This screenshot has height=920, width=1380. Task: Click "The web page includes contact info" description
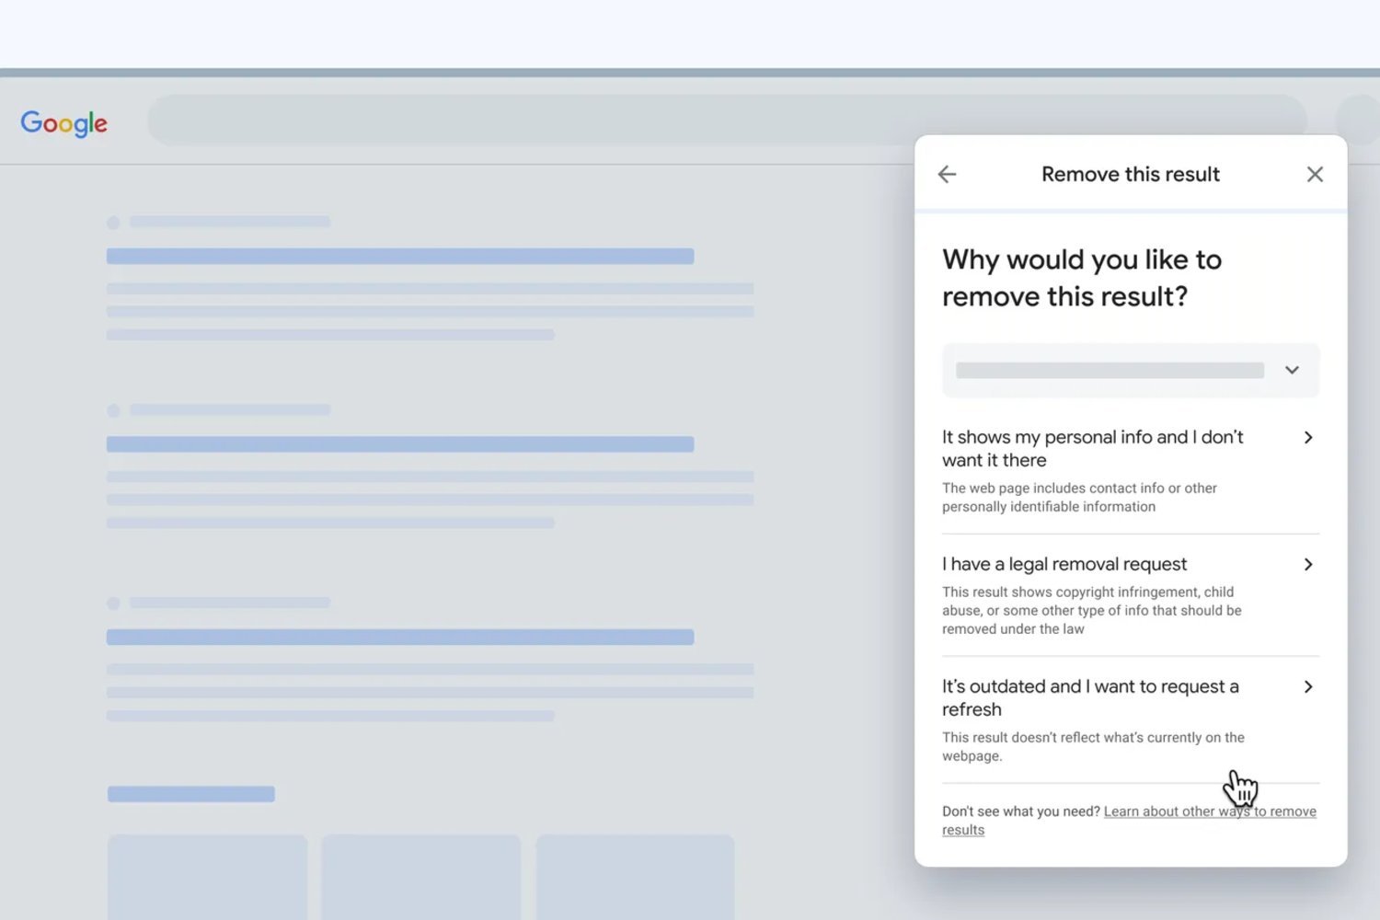coord(1079,497)
